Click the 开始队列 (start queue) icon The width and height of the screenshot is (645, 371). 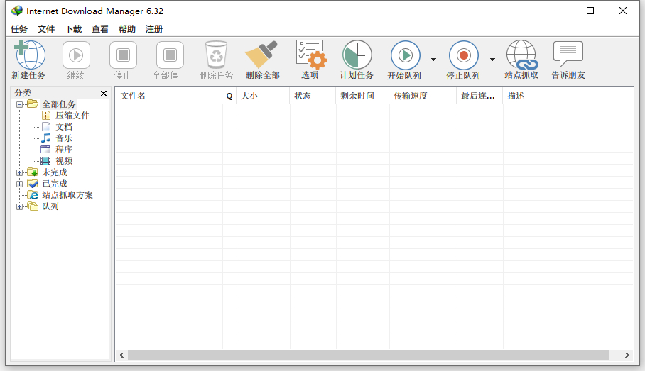click(406, 55)
